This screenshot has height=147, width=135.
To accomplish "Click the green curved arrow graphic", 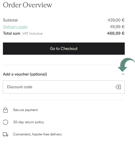I will pyautogui.click(x=126, y=65).
